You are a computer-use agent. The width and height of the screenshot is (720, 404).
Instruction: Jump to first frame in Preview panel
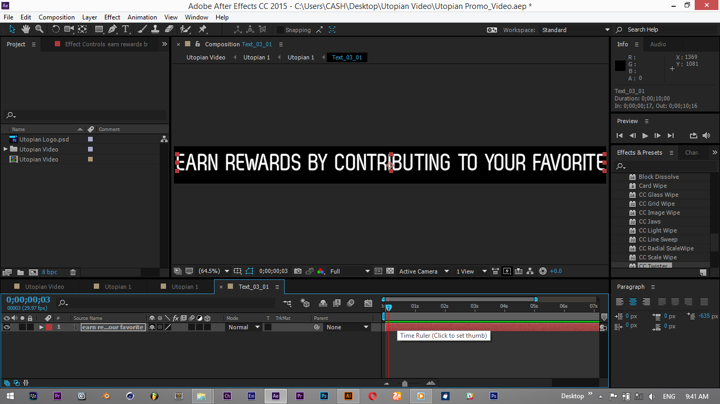[620, 136]
